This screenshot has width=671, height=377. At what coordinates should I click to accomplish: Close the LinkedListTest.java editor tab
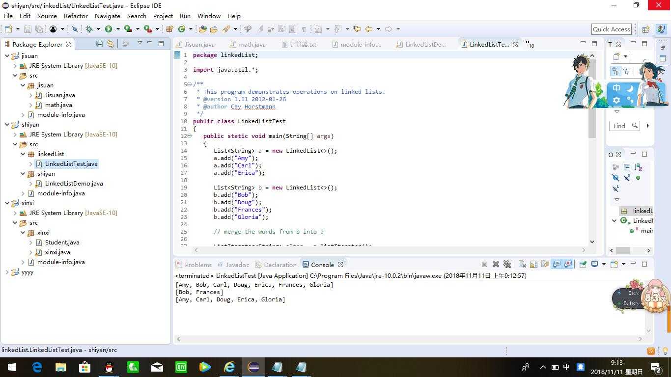tap(515, 44)
